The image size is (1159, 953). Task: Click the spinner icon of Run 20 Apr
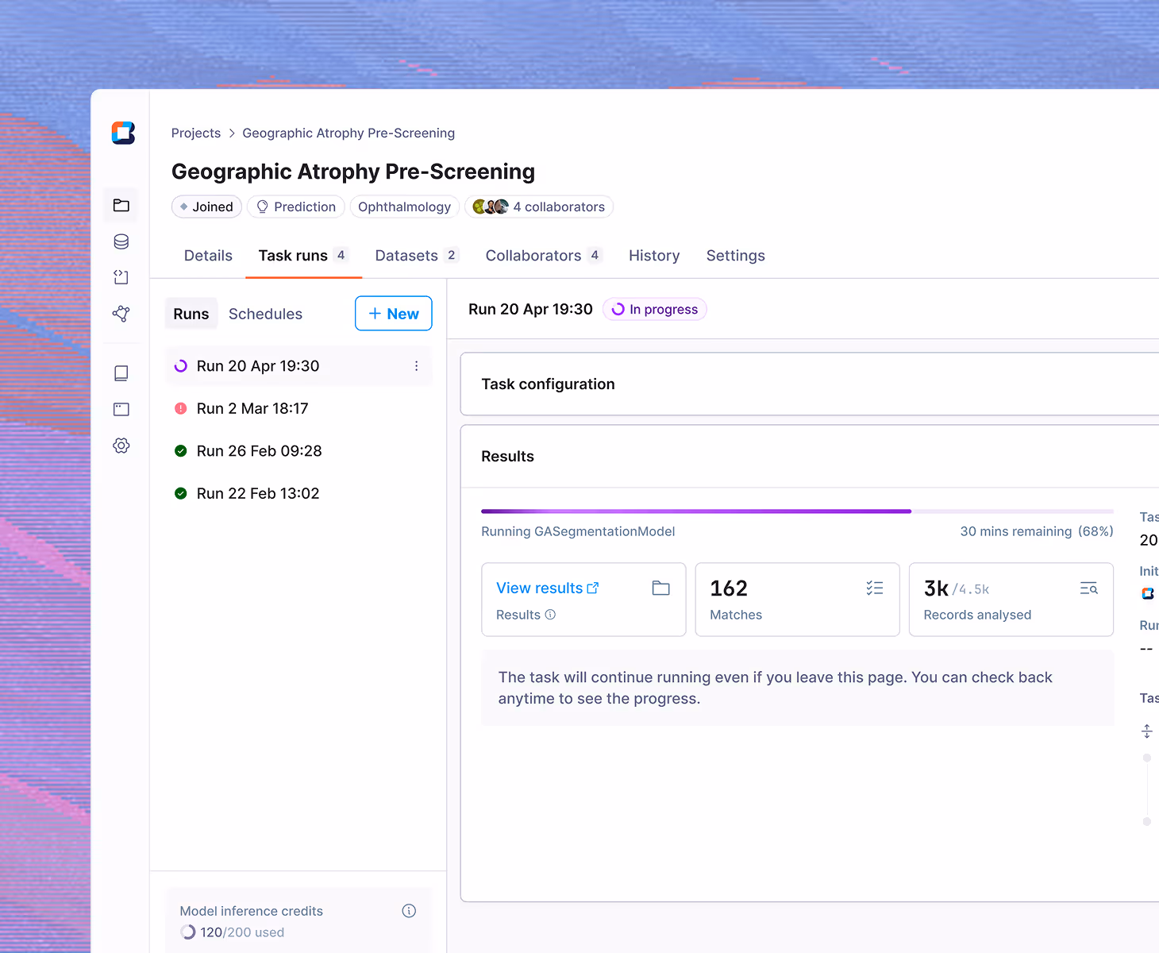pyautogui.click(x=181, y=366)
